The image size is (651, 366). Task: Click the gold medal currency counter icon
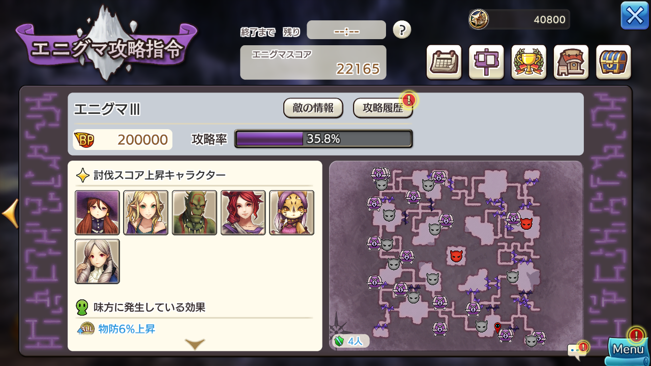(479, 19)
